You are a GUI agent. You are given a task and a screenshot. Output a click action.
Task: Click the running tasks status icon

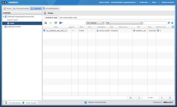coord(6,103)
